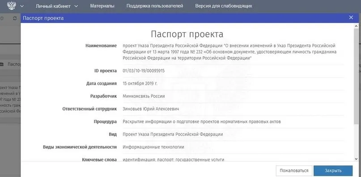Click the briefcase icon next to Паспо
The height and width of the screenshot is (177, 361).
(x=2, y=64)
